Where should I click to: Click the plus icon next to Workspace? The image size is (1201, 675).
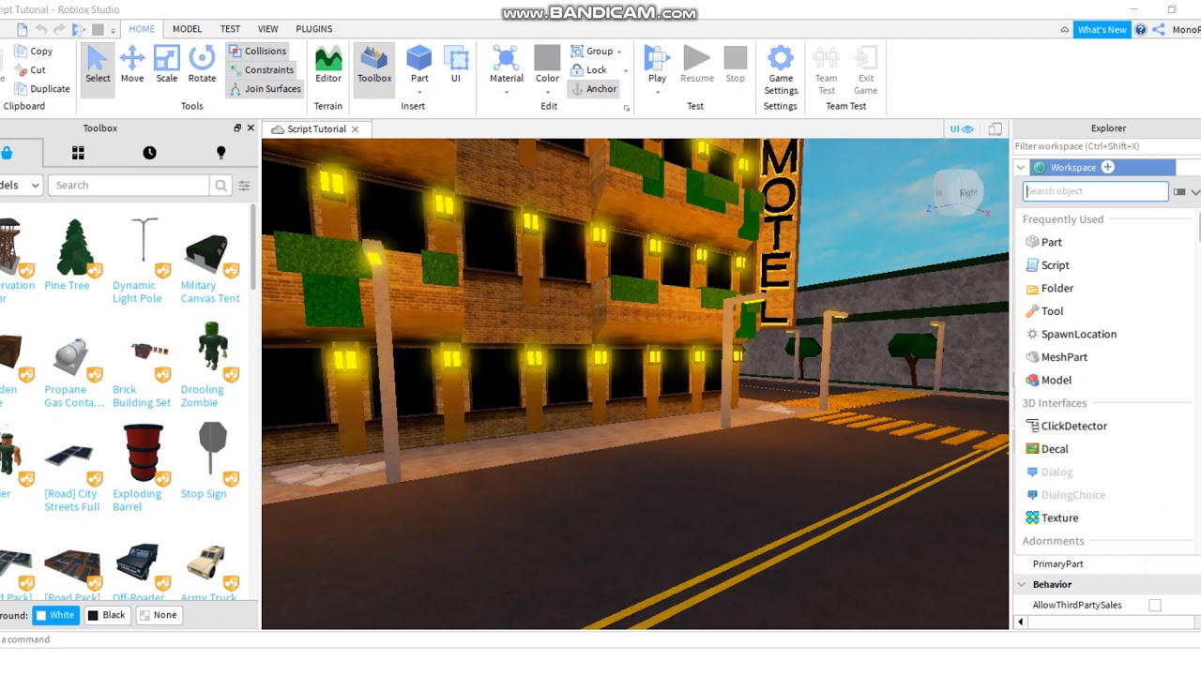[x=1107, y=167]
